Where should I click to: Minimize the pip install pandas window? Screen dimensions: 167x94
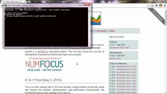(x=79, y=5)
